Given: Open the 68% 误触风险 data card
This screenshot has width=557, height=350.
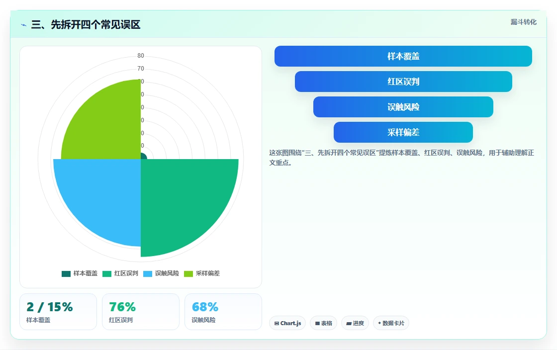Looking at the screenshot, I should (x=223, y=312).
